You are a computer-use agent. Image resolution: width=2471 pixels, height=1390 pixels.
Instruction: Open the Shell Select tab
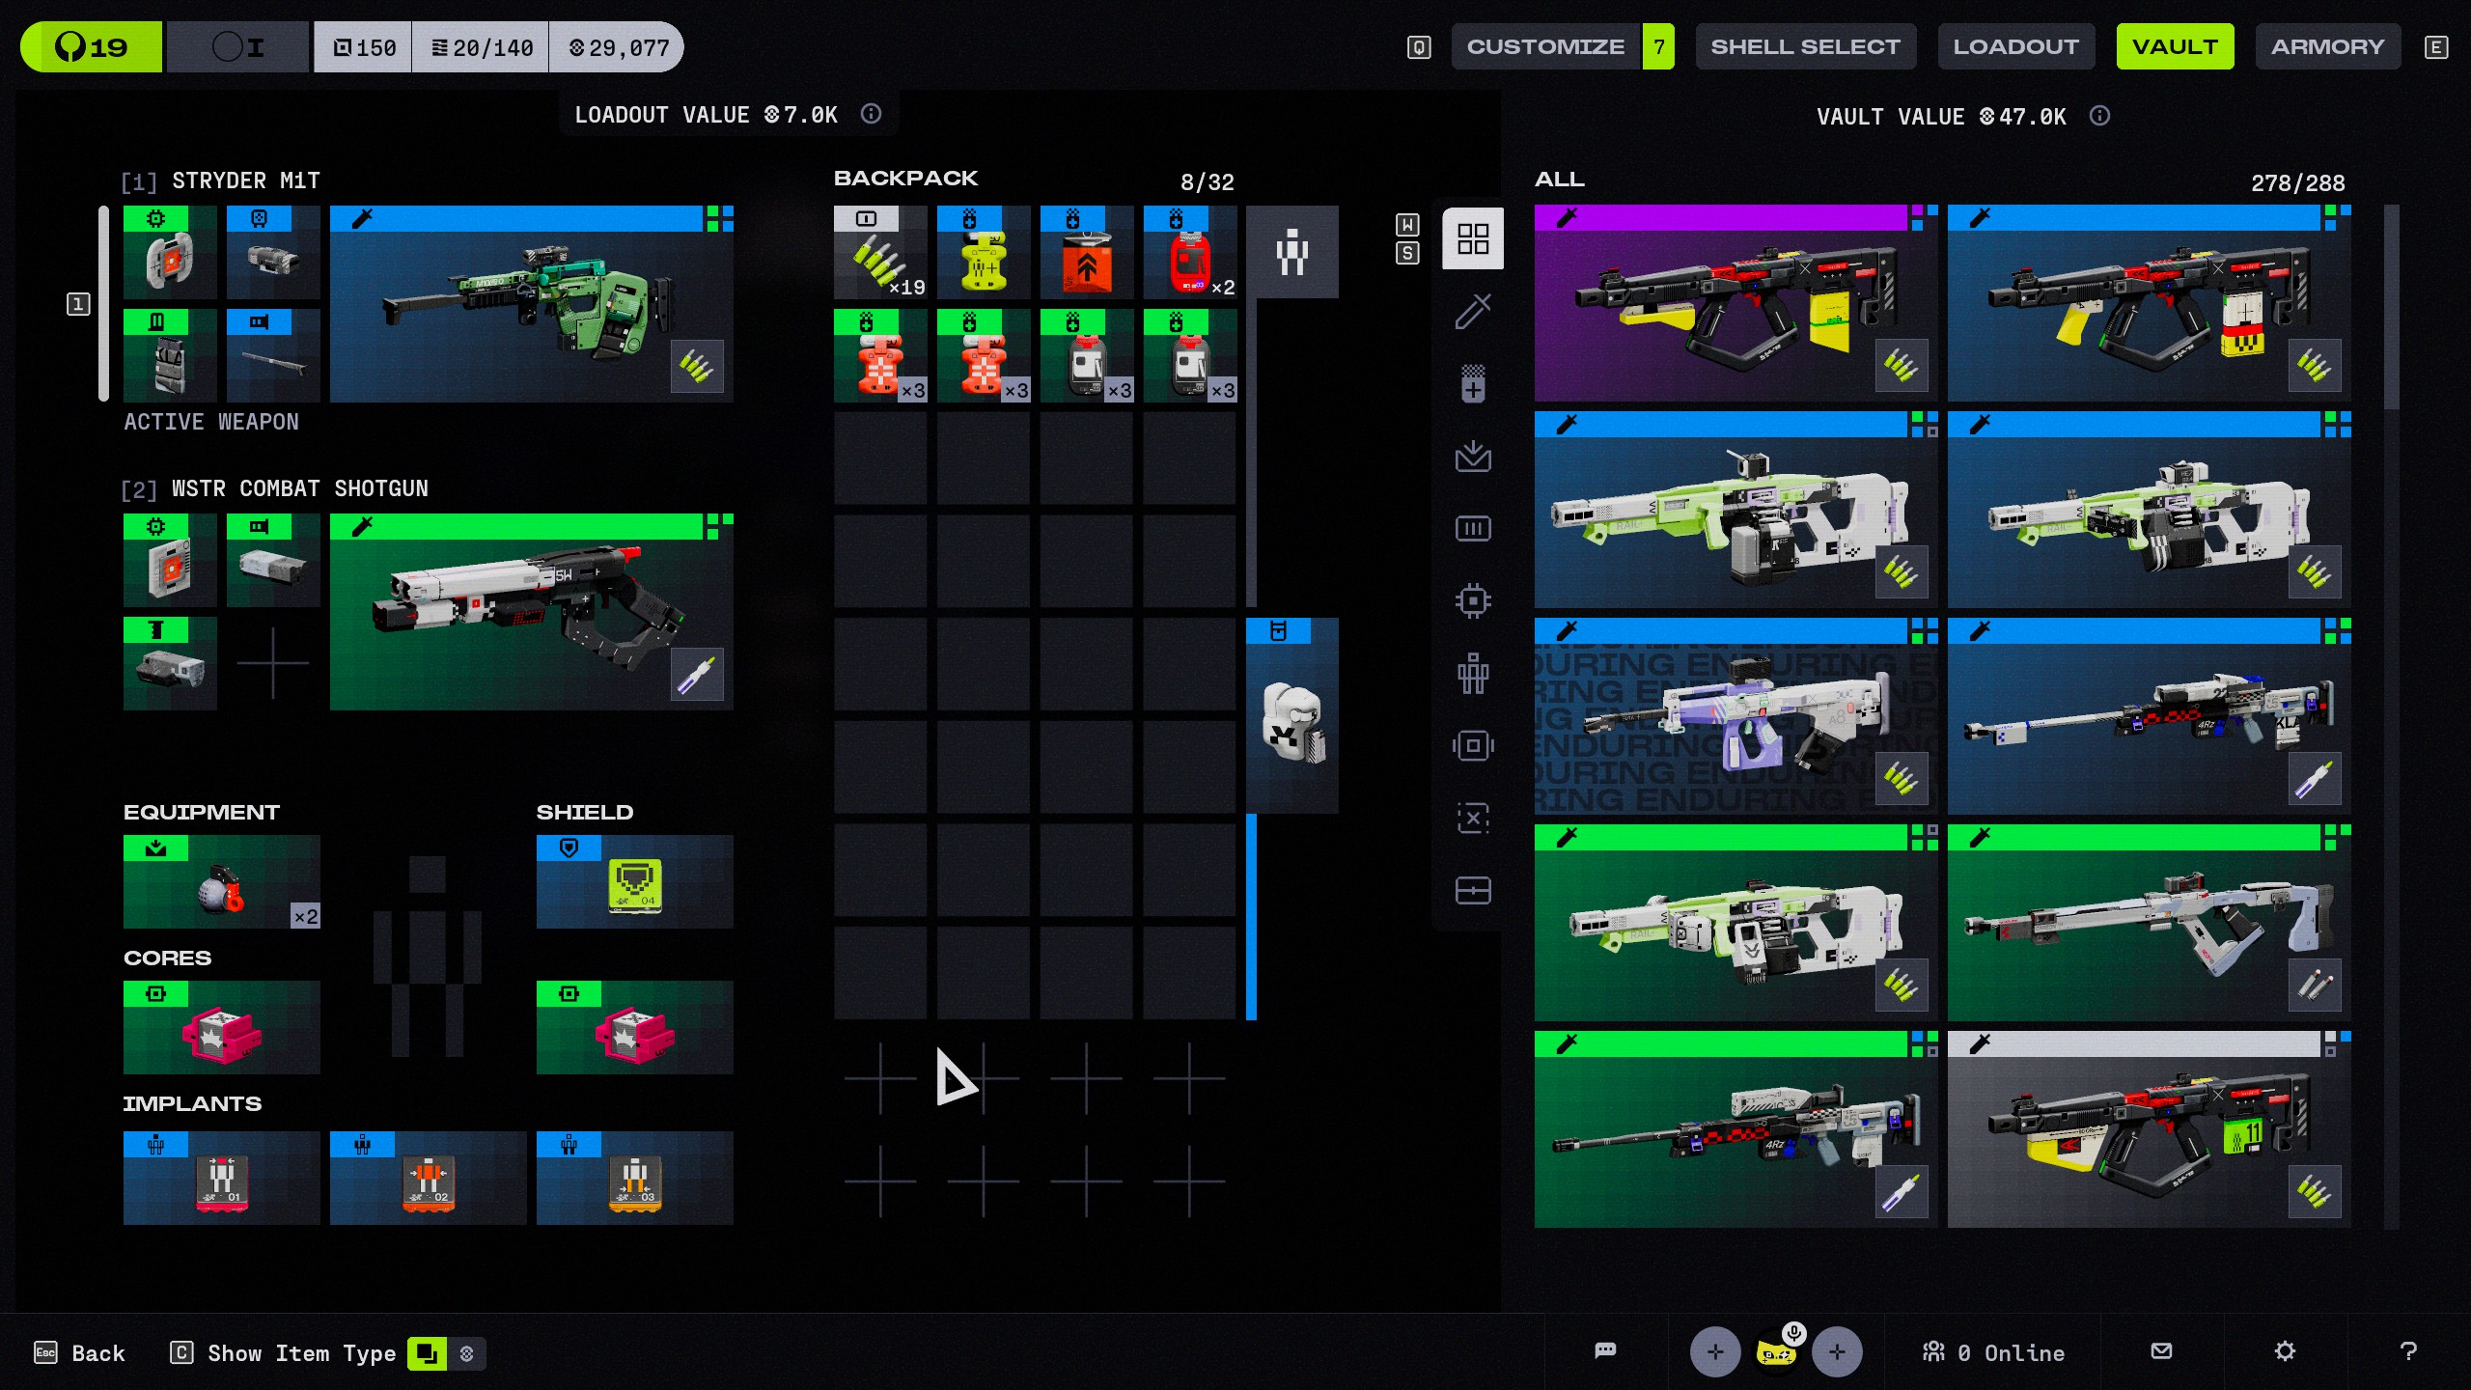coord(1805,46)
